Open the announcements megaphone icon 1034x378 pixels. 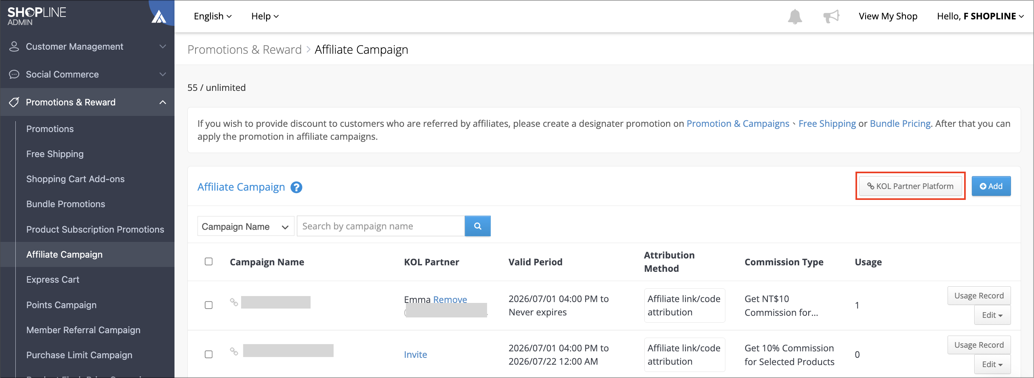(x=831, y=17)
